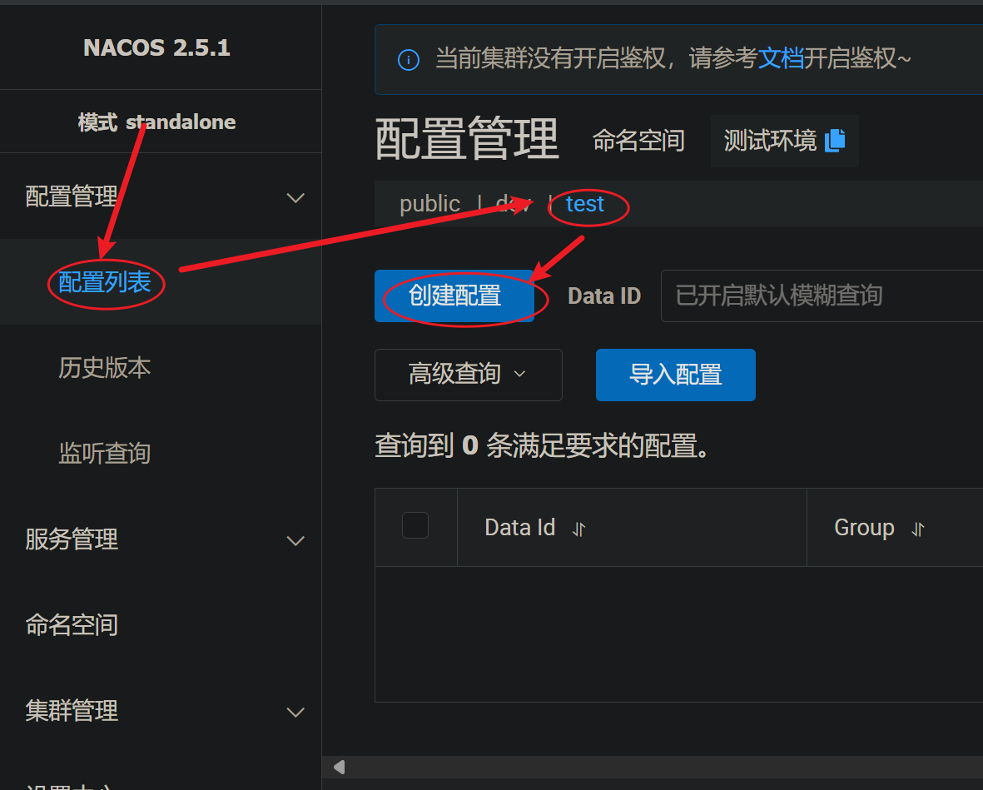
Task: Collapse the 配置管理 sidebar menu
Action: (295, 198)
